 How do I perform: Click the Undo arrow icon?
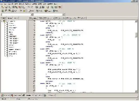[29, 7]
